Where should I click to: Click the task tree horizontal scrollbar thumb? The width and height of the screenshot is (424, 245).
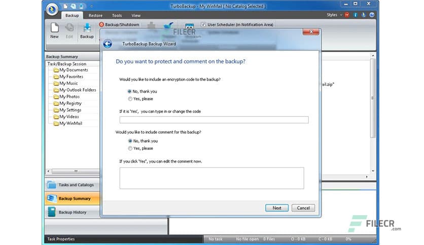(x=76, y=171)
